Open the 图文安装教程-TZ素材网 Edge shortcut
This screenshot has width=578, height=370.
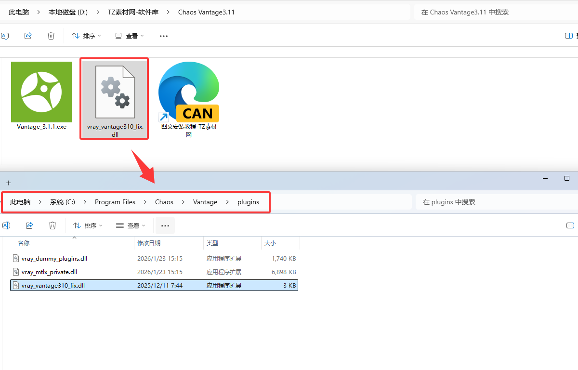pyautogui.click(x=189, y=92)
